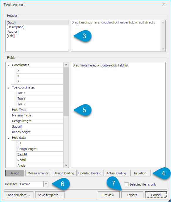The image size is (171, 202).
Task: Collapse the Toe coordinates group
Action: click(9, 88)
